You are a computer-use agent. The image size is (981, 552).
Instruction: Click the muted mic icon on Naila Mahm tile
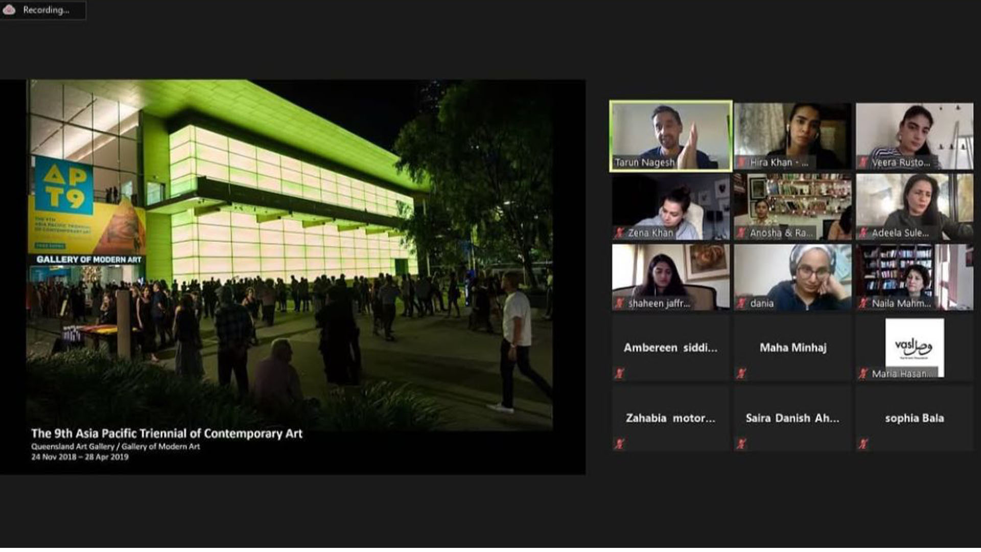click(x=863, y=304)
